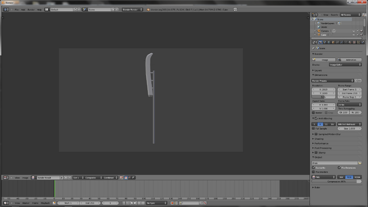Click the render Image button

pos(324,60)
